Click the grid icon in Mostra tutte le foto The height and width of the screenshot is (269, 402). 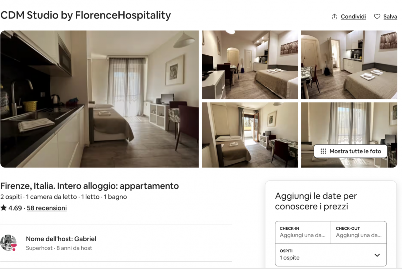[323, 151]
